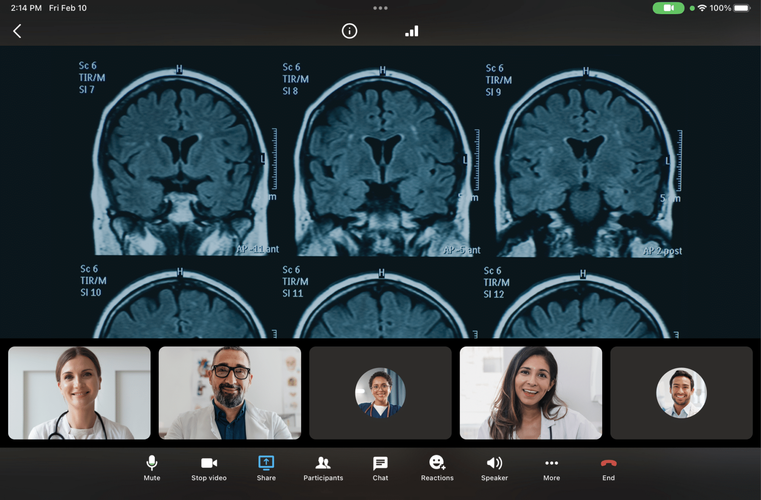
Task: Open the More options menu
Action: 551,468
